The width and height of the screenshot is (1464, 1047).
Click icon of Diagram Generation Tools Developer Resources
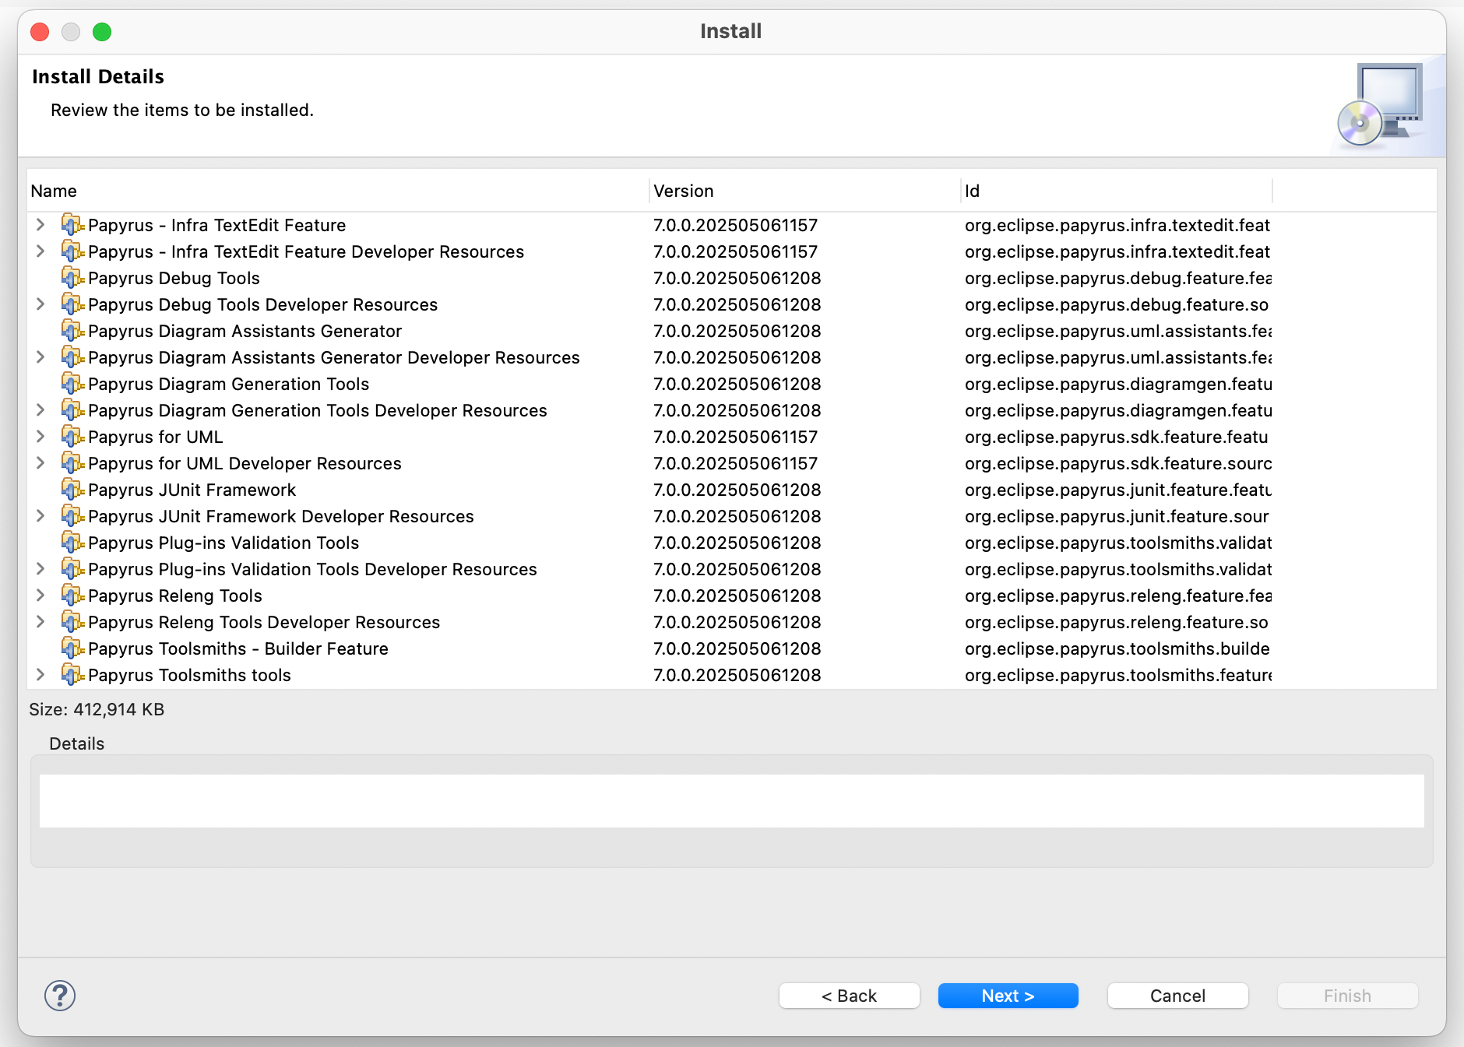(72, 410)
